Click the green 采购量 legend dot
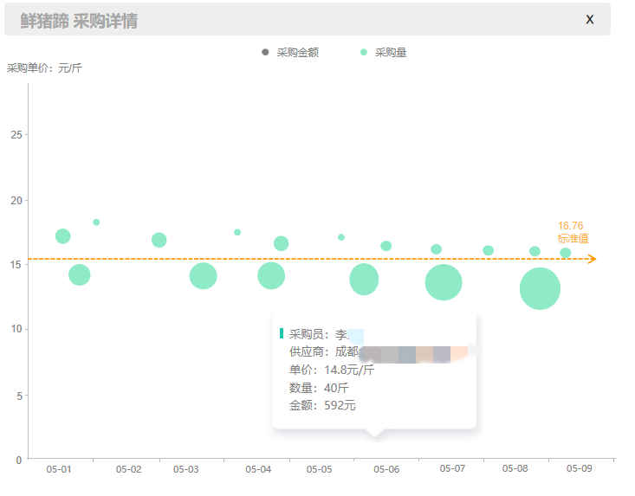Screen dimensions: 635x496 click(364, 53)
